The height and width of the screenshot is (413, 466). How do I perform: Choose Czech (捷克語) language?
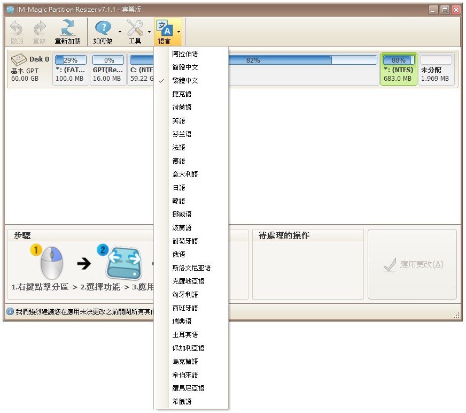[191, 94]
